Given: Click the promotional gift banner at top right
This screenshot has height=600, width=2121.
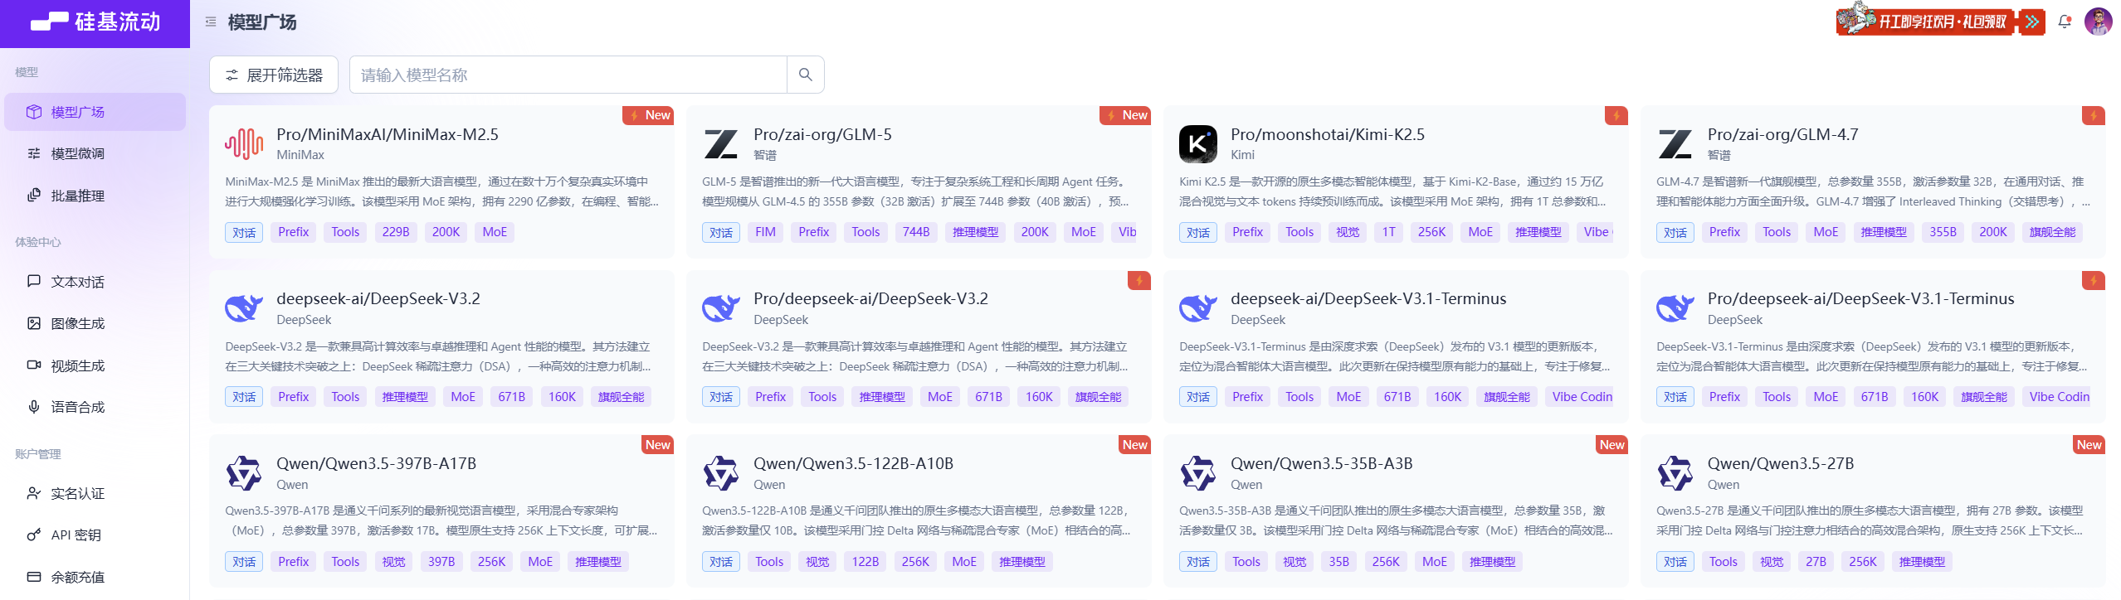Looking at the screenshot, I should 1941,21.
